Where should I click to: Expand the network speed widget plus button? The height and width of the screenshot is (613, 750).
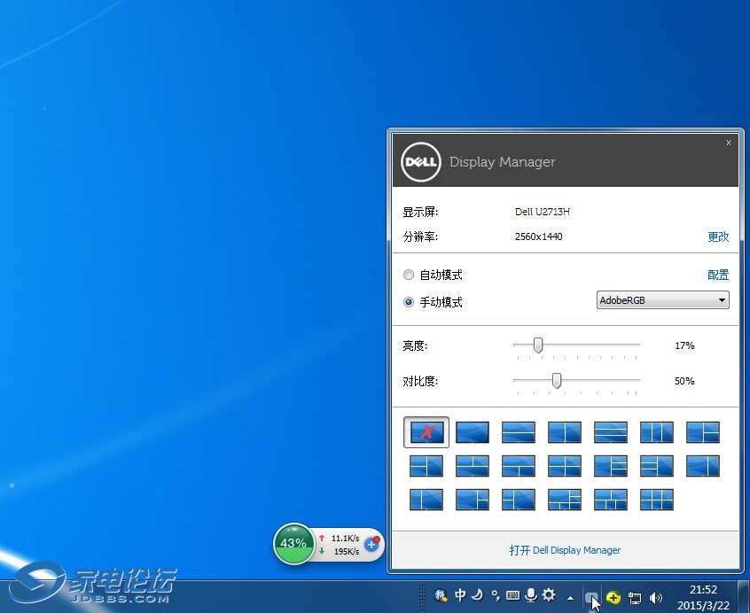pyautogui.click(x=371, y=544)
